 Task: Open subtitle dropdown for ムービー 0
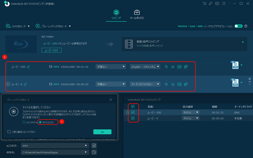pos(111,84)
